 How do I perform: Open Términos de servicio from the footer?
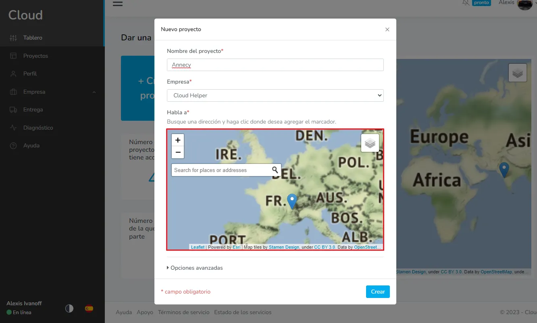[x=184, y=312]
